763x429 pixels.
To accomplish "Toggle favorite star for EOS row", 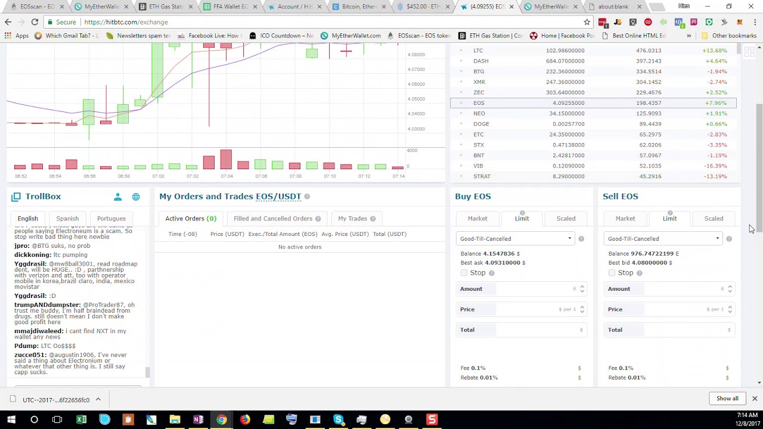I will pyautogui.click(x=461, y=103).
